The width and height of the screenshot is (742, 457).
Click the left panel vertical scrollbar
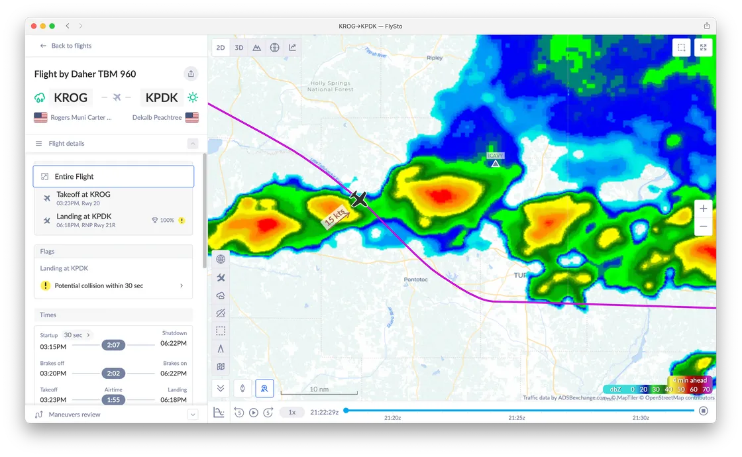pos(205,211)
